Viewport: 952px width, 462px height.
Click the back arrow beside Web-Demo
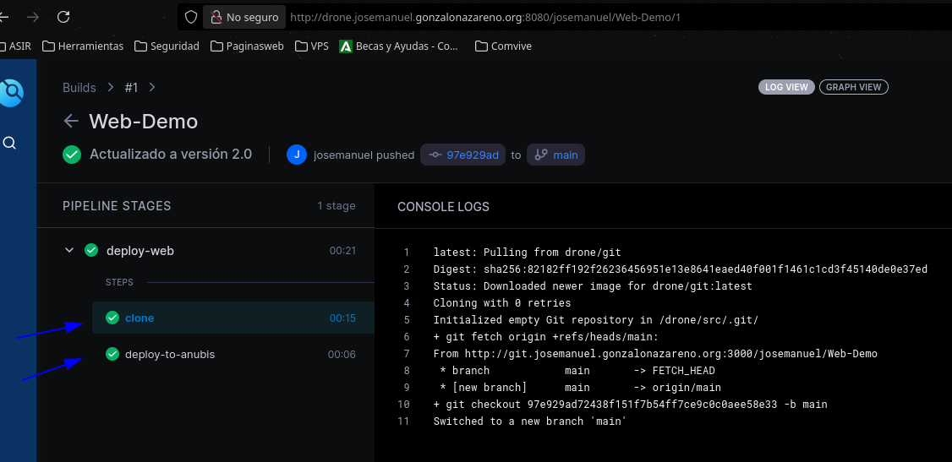point(71,122)
